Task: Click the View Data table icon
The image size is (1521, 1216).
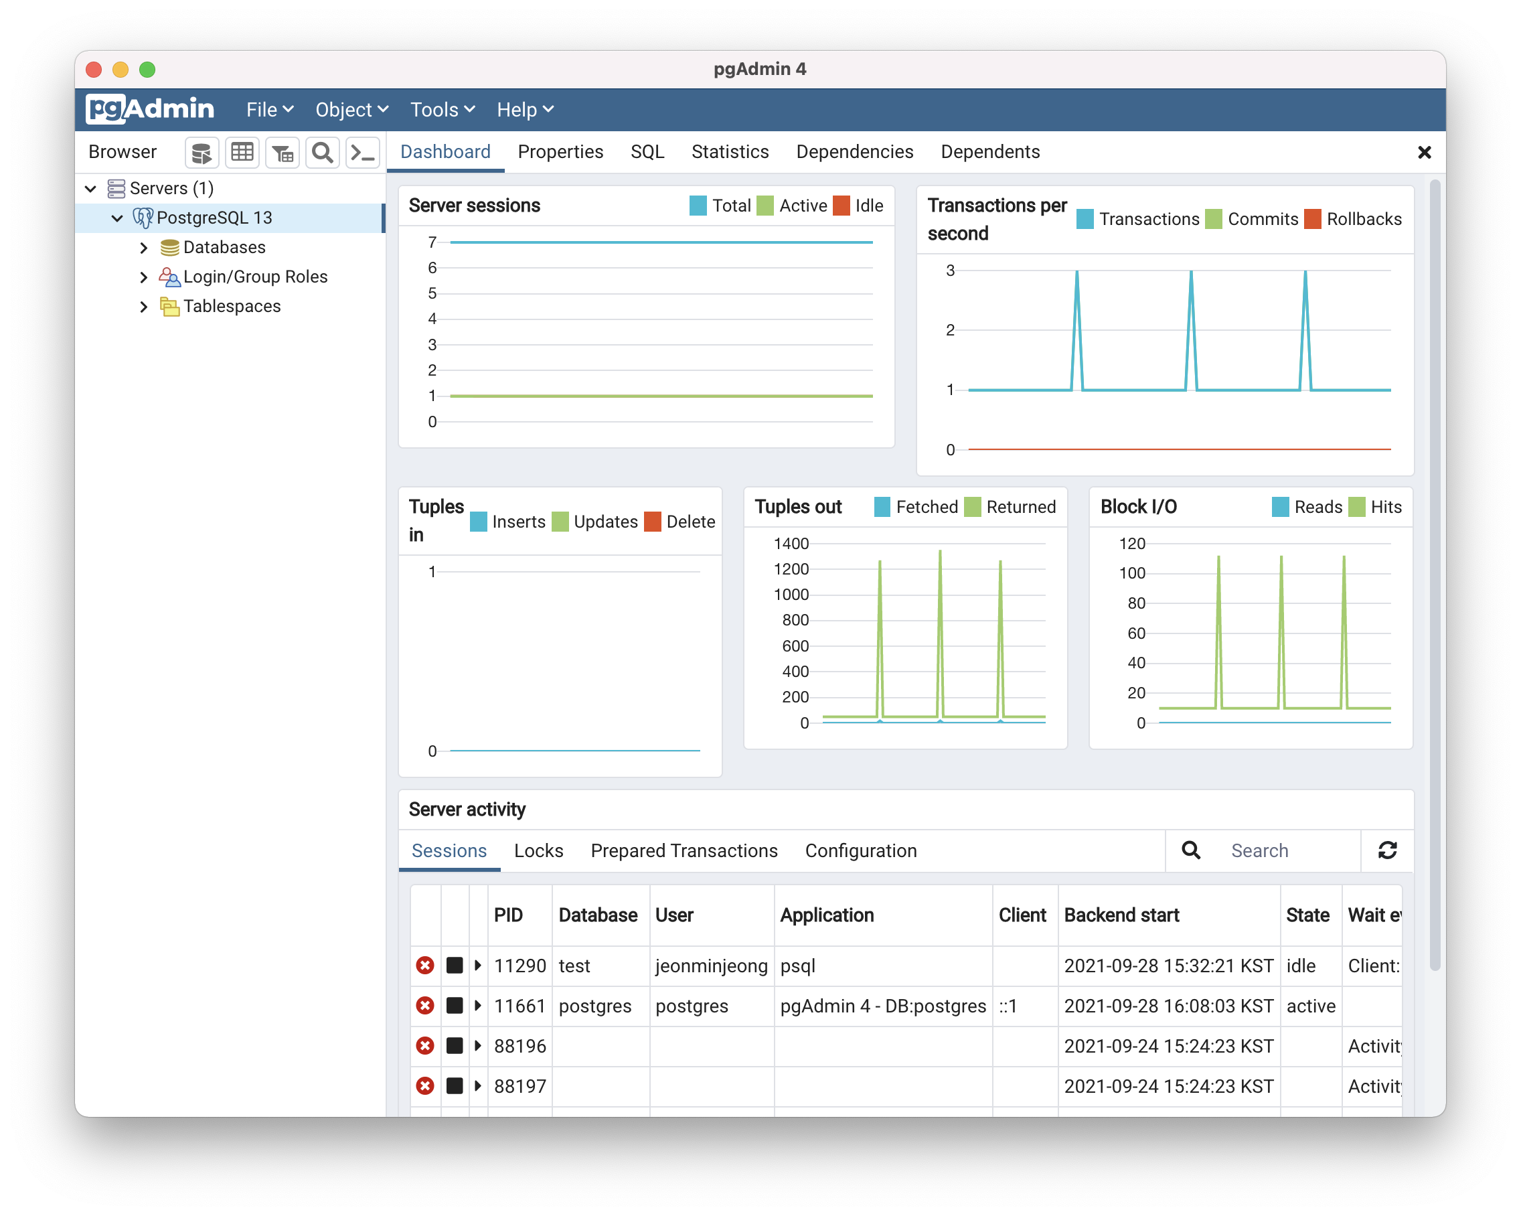Action: 242,153
